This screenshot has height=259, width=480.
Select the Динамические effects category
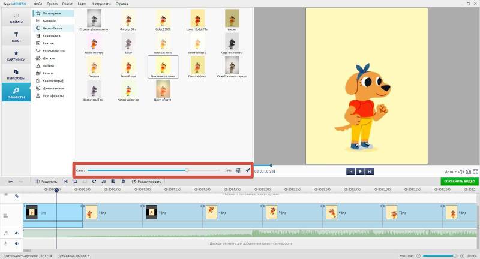[x=53, y=88]
